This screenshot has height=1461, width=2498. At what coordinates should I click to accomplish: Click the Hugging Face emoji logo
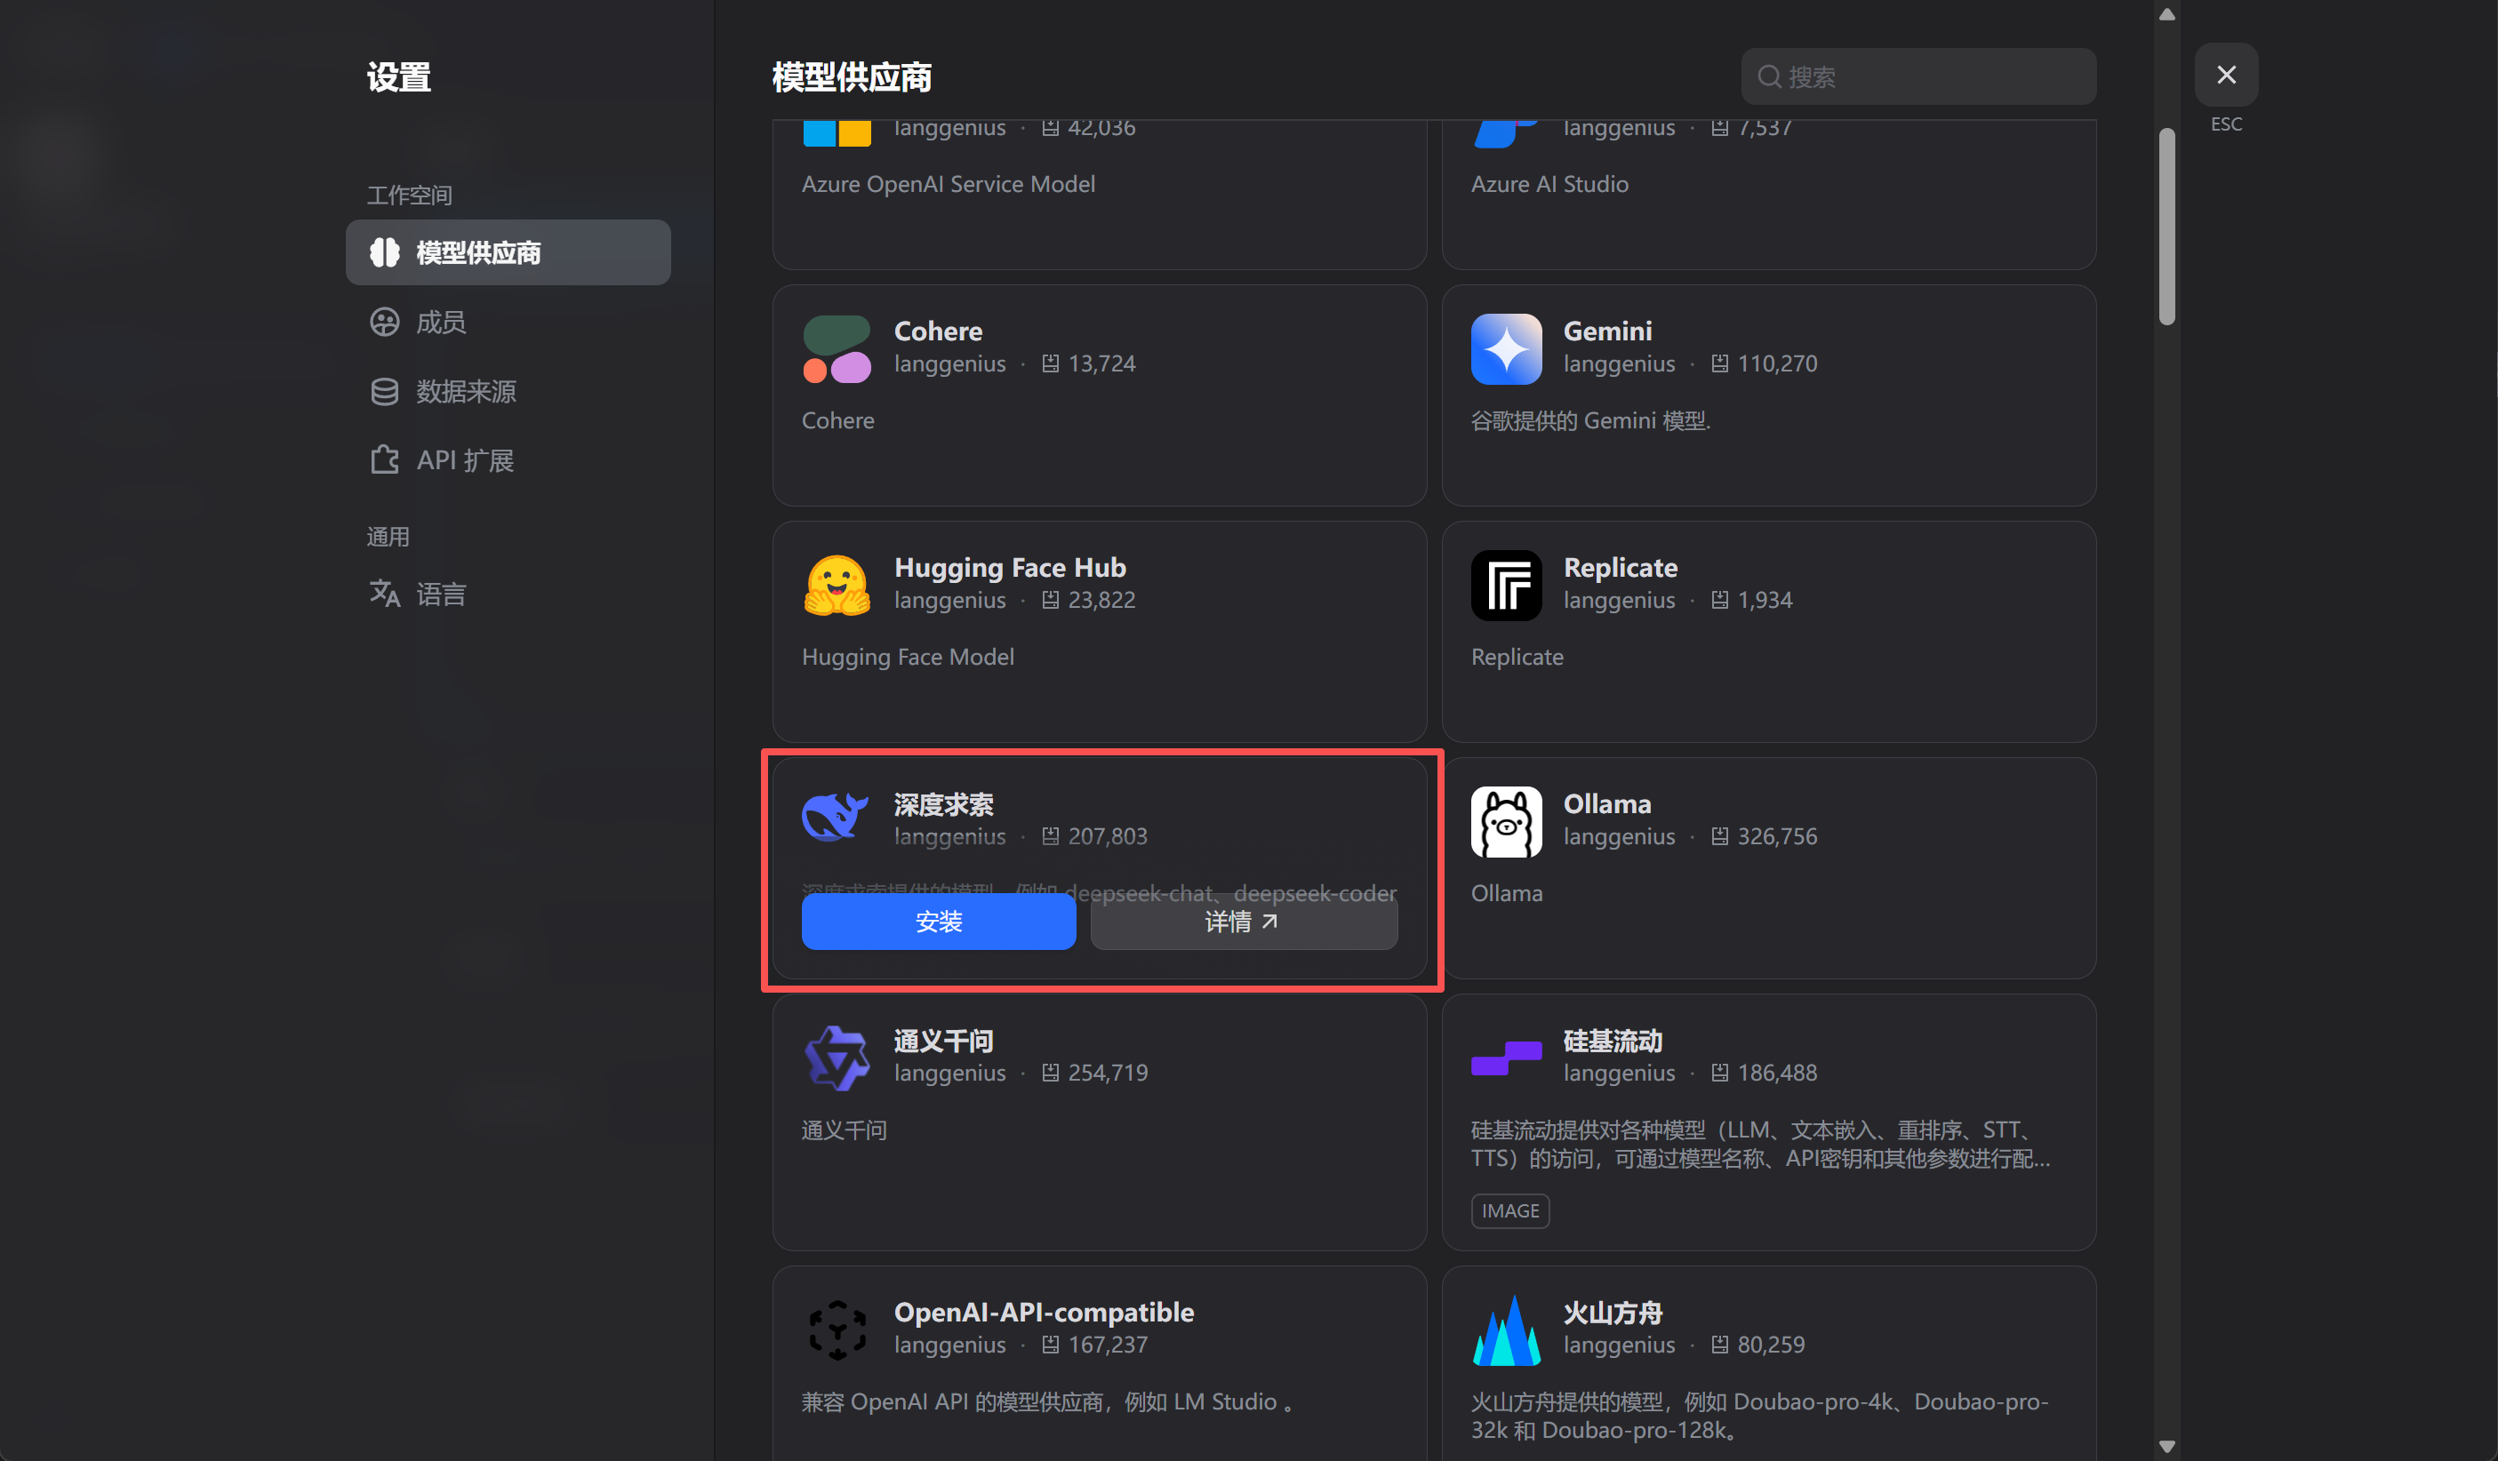[x=837, y=585]
